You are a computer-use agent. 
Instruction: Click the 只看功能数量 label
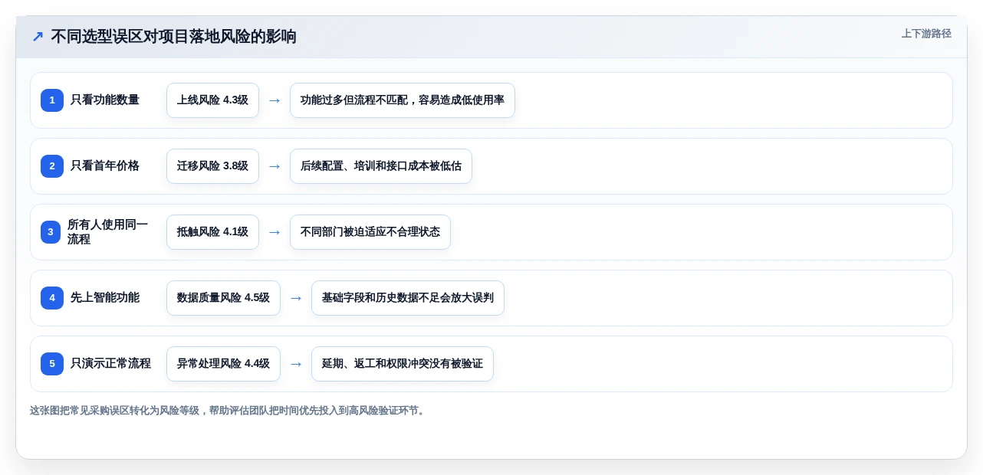click(x=105, y=100)
